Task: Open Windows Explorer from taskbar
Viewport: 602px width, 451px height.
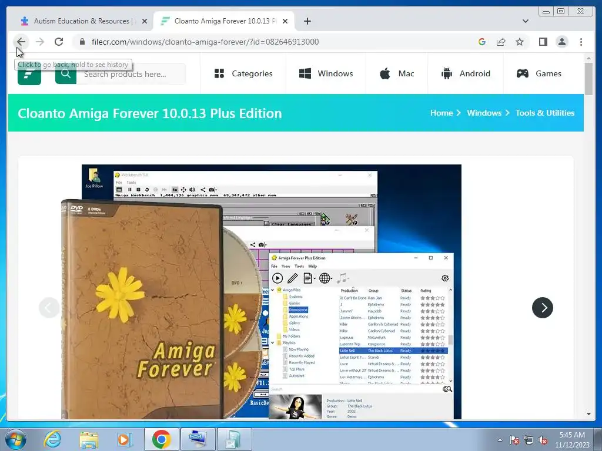Action: (89, 439)
